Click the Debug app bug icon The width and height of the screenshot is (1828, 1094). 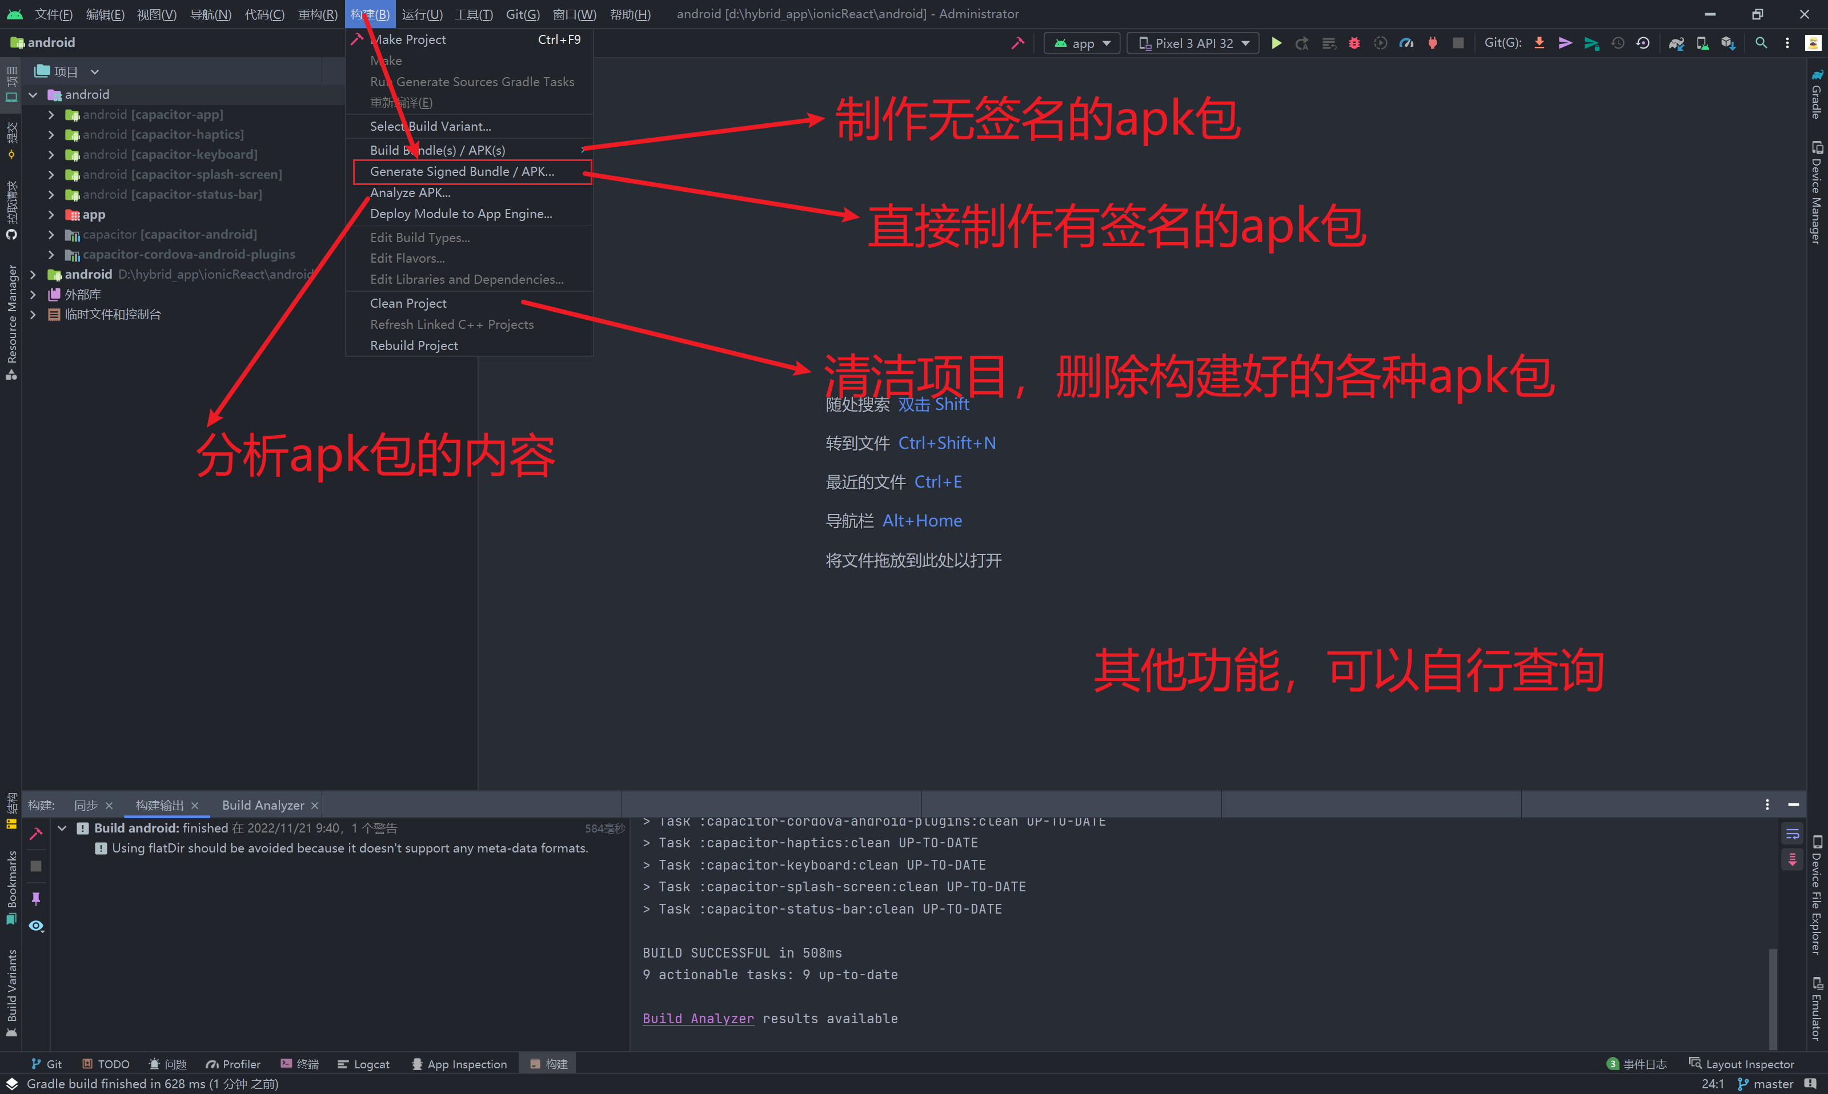pyautogui.click(x=1354, y=43)
